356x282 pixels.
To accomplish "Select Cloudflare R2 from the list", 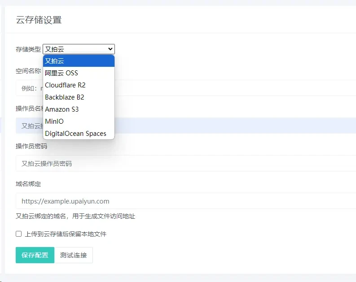I will pyautogui.click(x=79, y=85).
